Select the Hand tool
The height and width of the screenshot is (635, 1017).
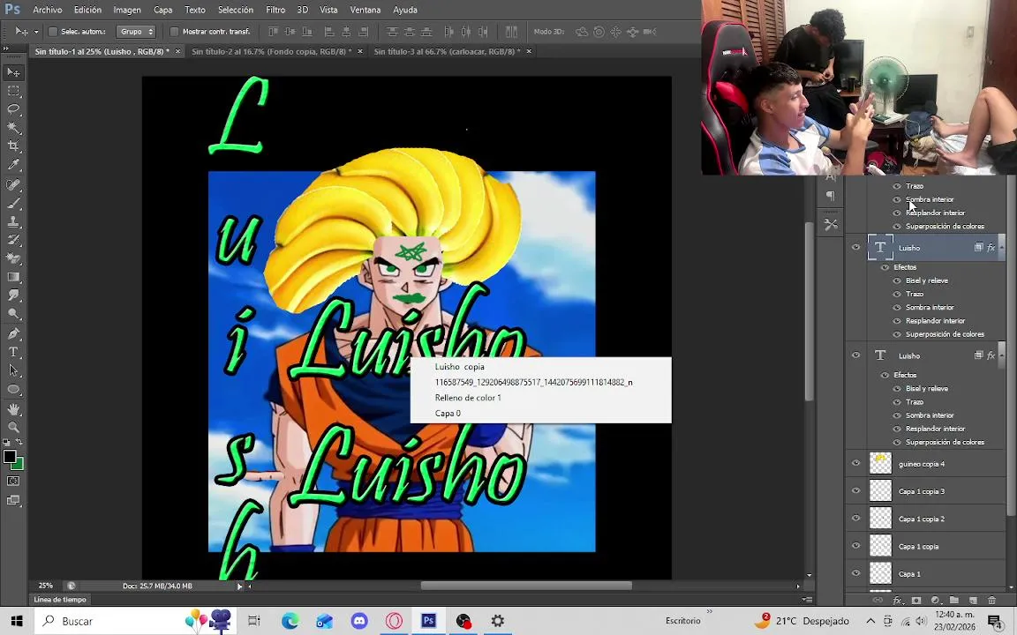pyautogui.click(x=13, y=409)
